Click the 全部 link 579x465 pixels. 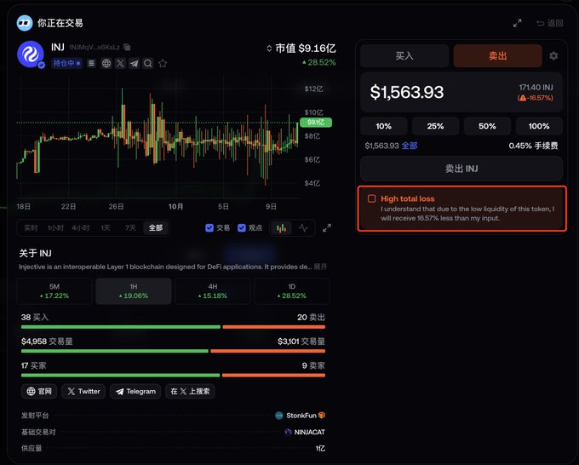410,146
